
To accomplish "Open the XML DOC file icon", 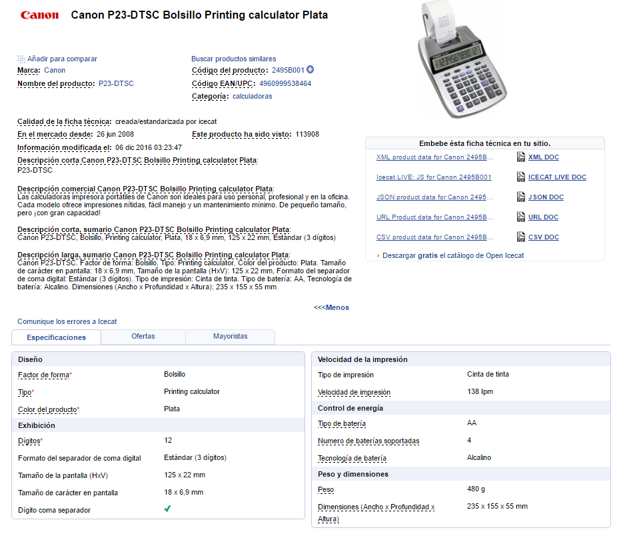I will click(x=522, y=157).
